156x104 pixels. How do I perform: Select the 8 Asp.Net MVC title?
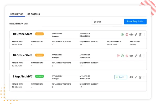point(23,76)
